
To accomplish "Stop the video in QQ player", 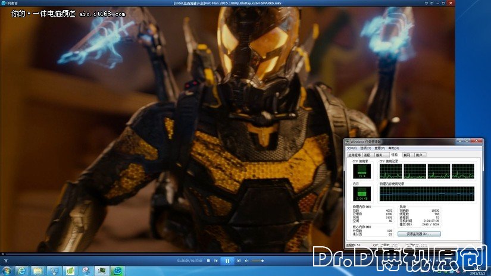I will coord(208,261).
